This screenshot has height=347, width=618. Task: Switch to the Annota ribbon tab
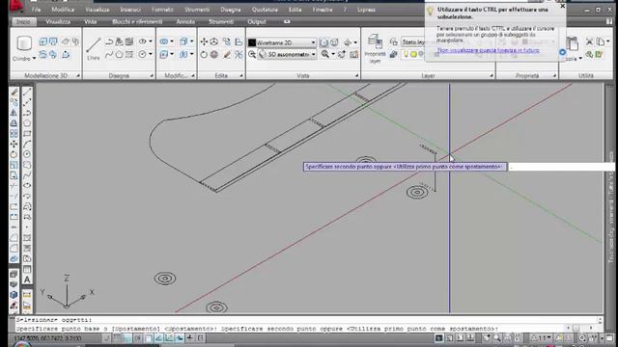tap(185, 21)
